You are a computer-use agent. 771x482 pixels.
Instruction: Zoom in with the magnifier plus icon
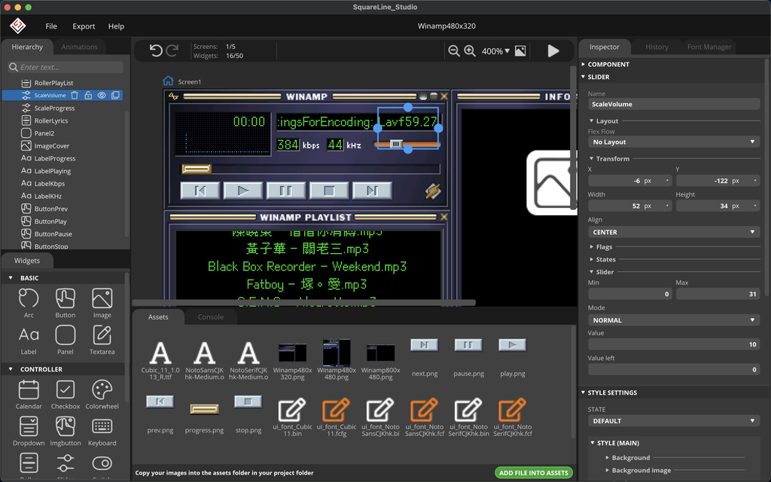(470, 51)
